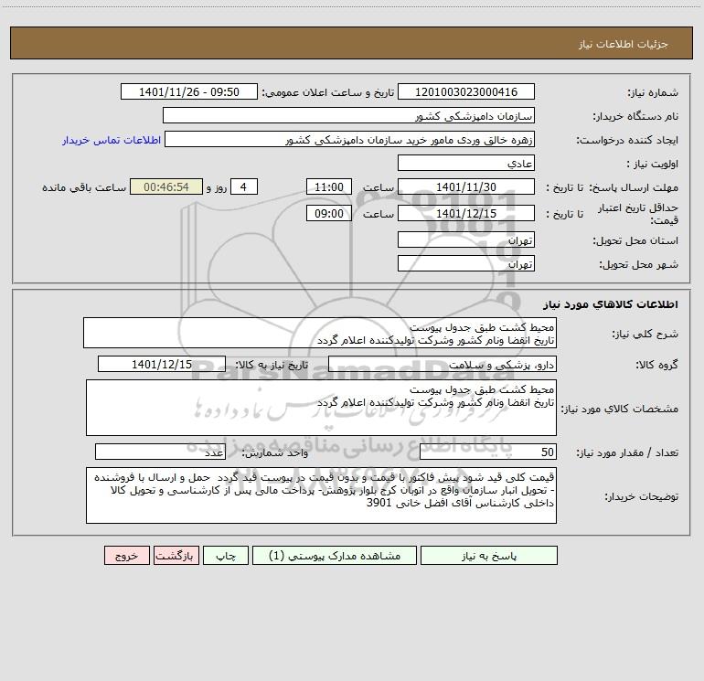The image size is (704, 681).
Task: Click the حداقل تاریخ اعتبار قیمت label
Action: point(638,214)
